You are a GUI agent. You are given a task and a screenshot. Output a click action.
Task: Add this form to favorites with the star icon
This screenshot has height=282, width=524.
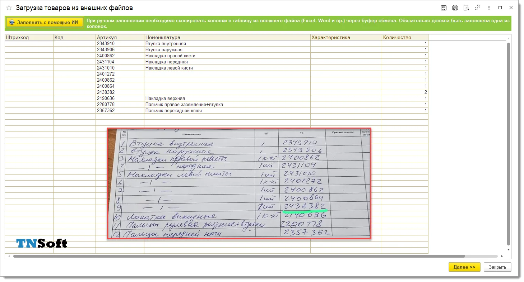[x=9, y=8]
